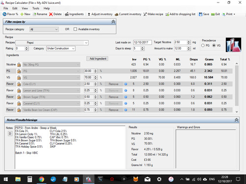Screen dimensions: 246x184
Task: Delete the recipe using the red X
Action: point(55,14)
